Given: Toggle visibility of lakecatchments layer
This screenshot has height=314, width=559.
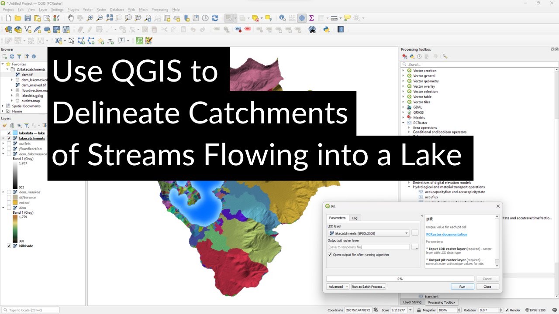Looking at the screenshot, I should point(9,138).
